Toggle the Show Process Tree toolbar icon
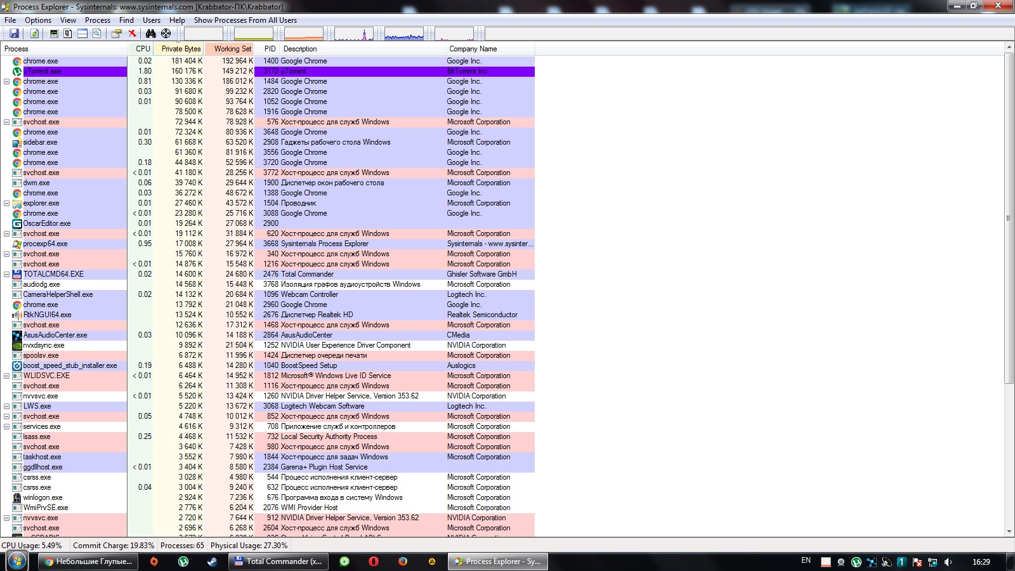The image size is (1015, 571). (68, 34)
